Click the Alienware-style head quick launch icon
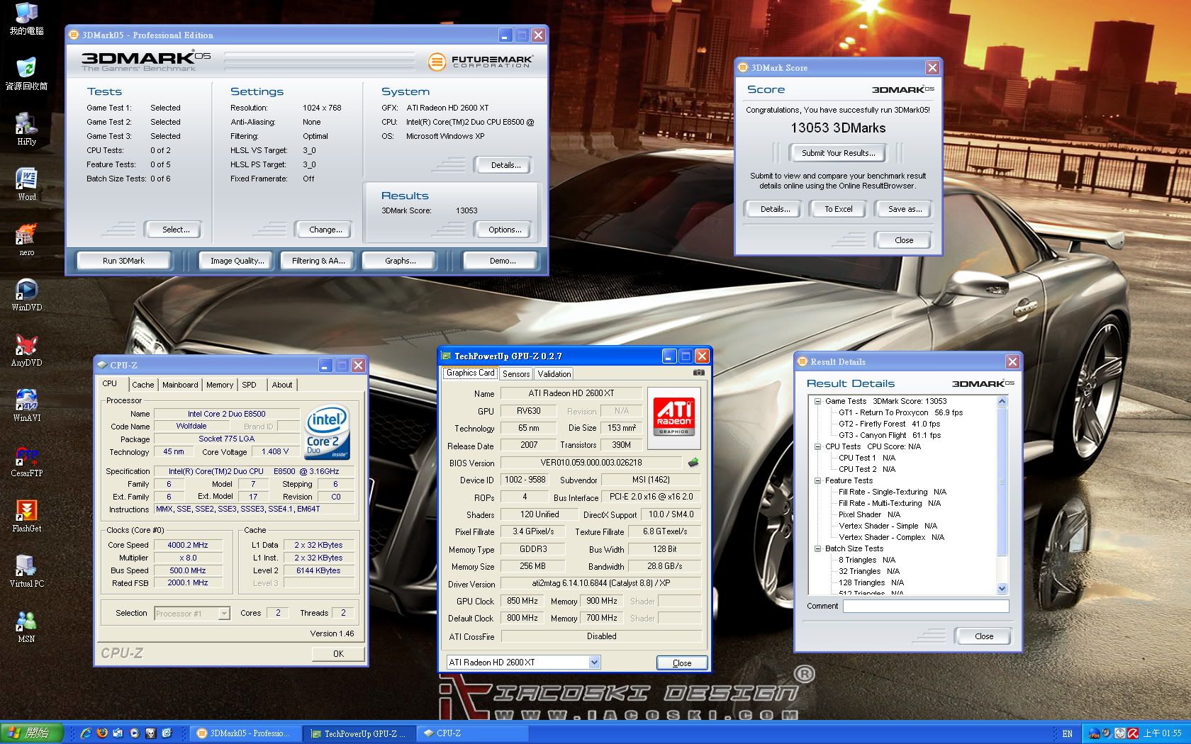1191x744 pixels. coord(151,733)
